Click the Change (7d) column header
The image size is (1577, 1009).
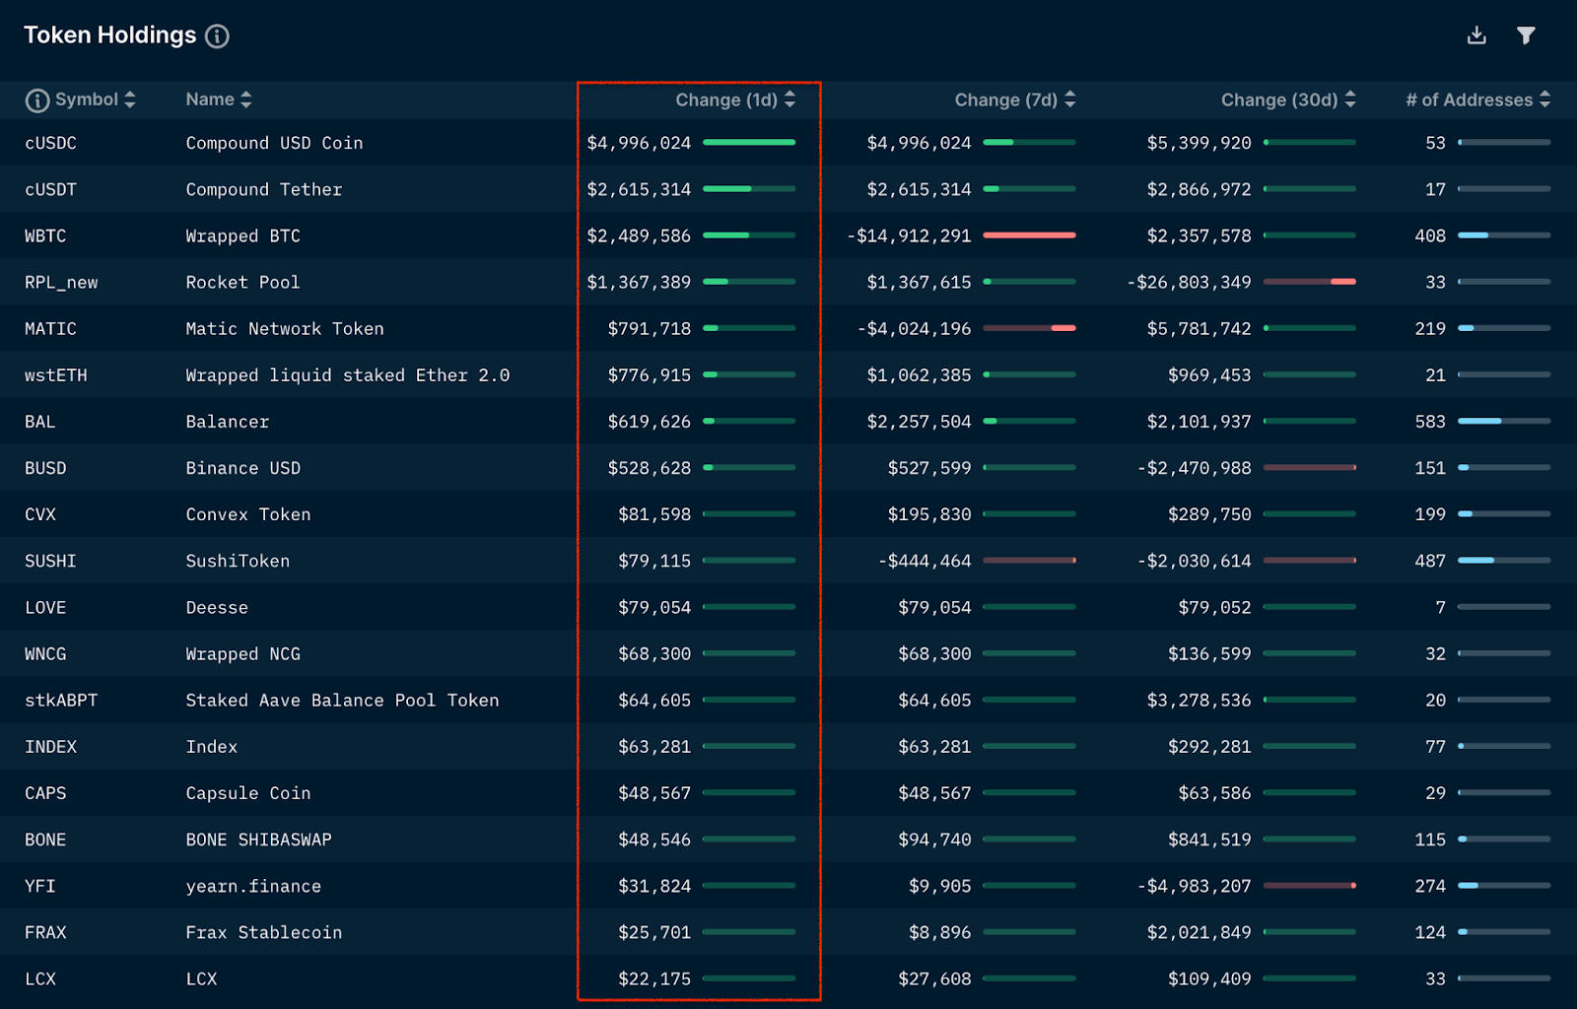pos(1006,100)
